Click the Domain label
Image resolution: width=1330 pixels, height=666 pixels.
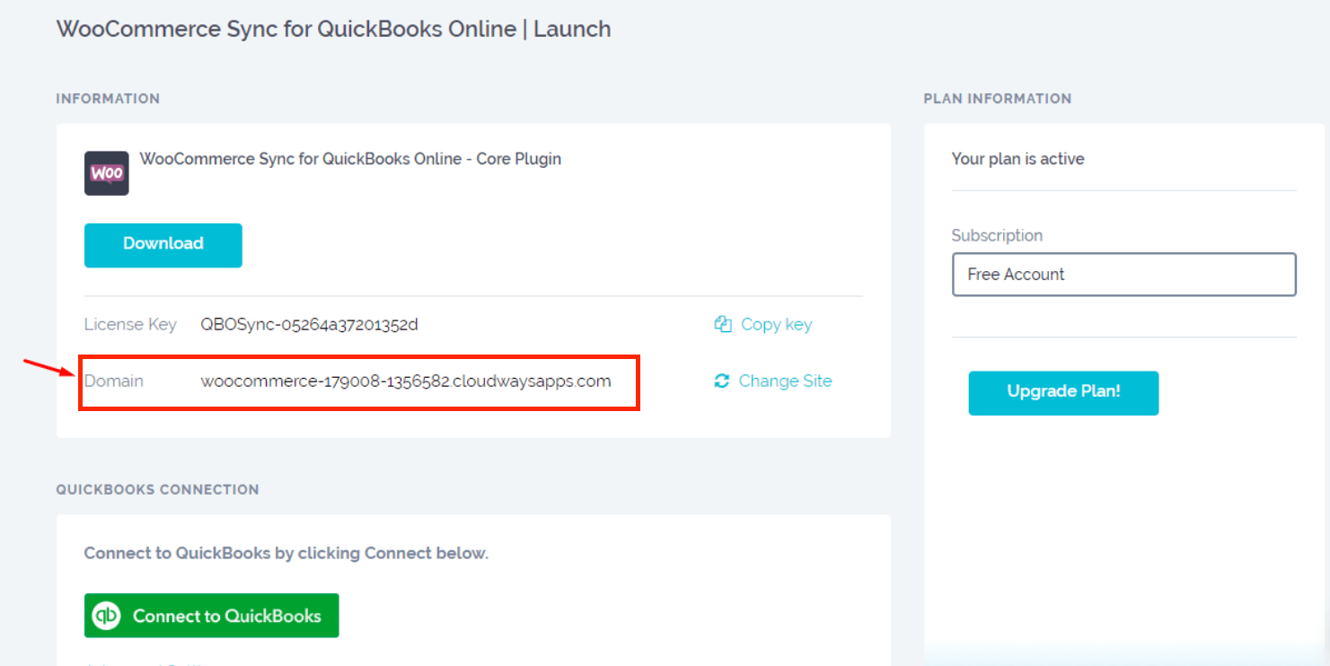(113, 381)
